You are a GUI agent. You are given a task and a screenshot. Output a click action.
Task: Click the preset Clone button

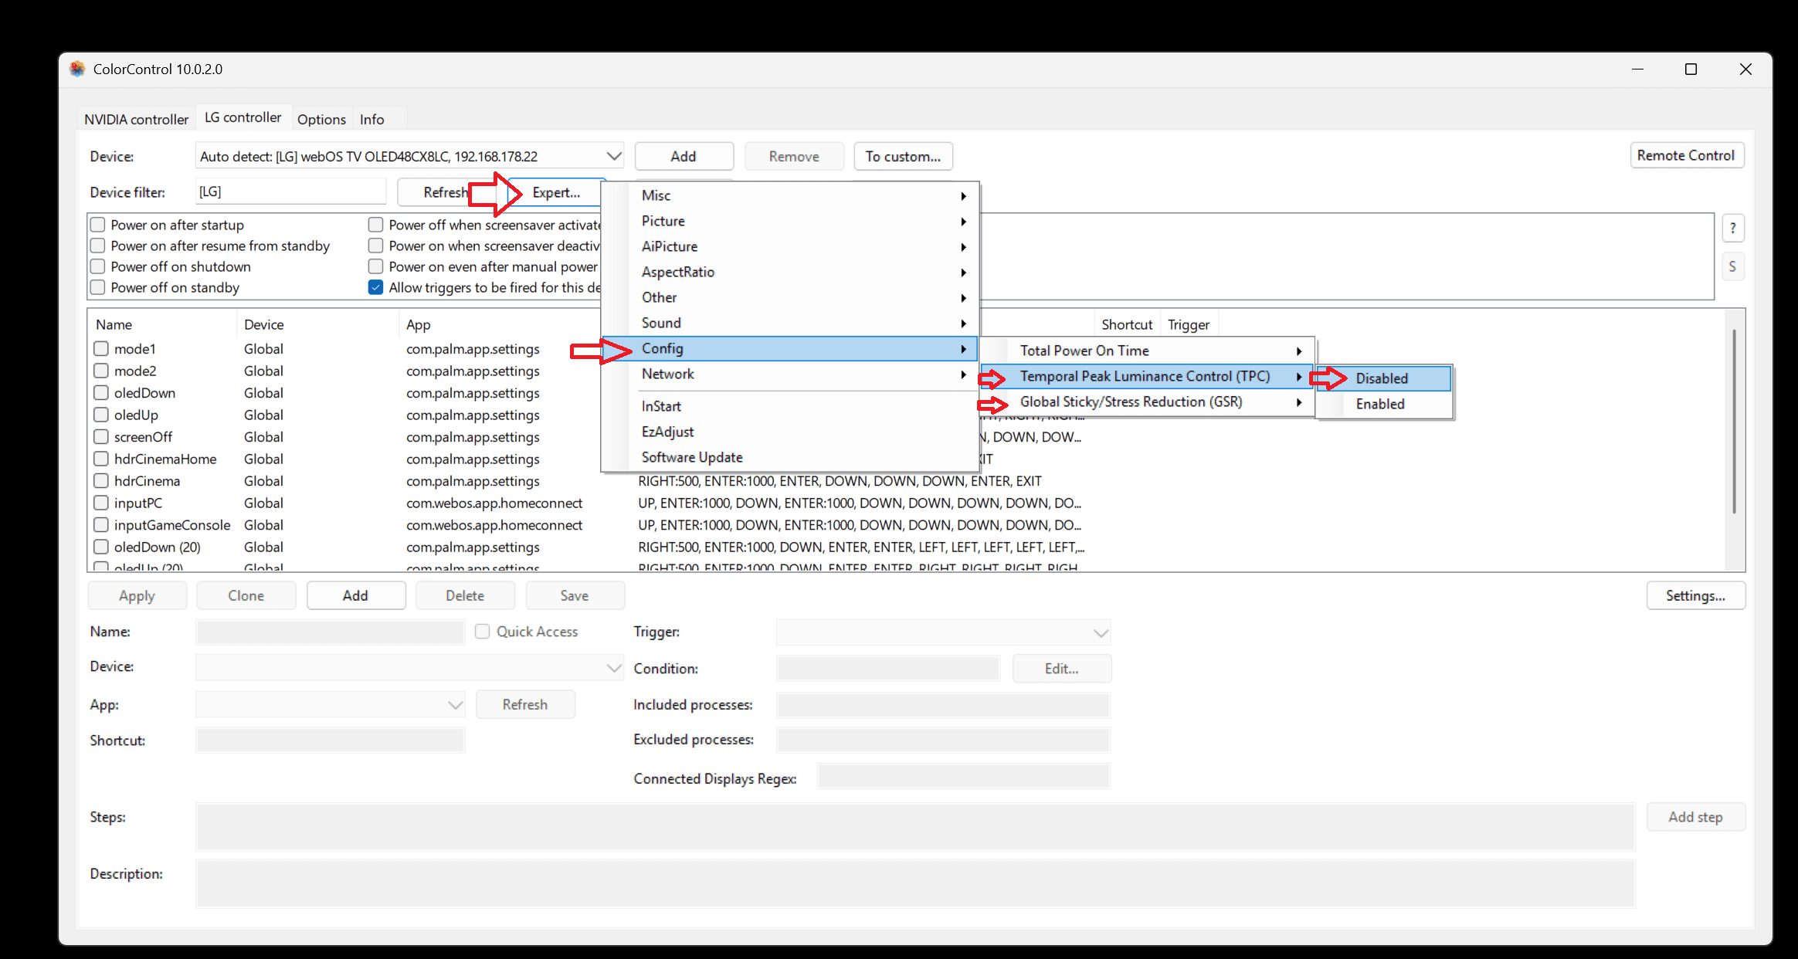point(246,595)
